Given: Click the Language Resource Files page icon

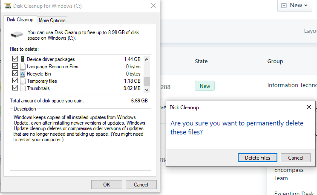Looking at the screenshot, I should (23, 67).
